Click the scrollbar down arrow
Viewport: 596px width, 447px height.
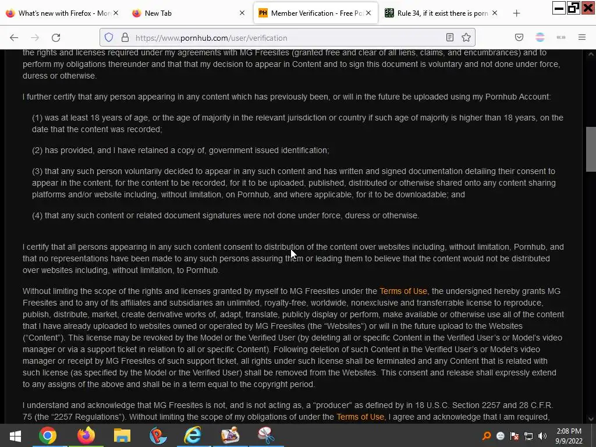pyautogui.click(x=591, y=419)
